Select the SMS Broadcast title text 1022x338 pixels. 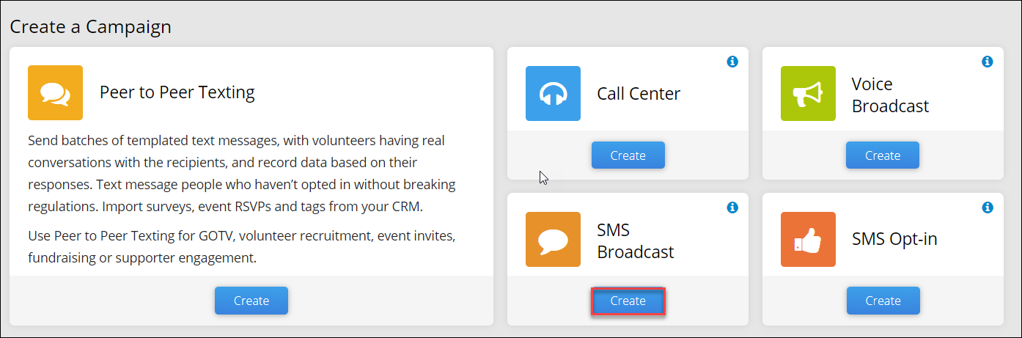(x=636, y=241)
